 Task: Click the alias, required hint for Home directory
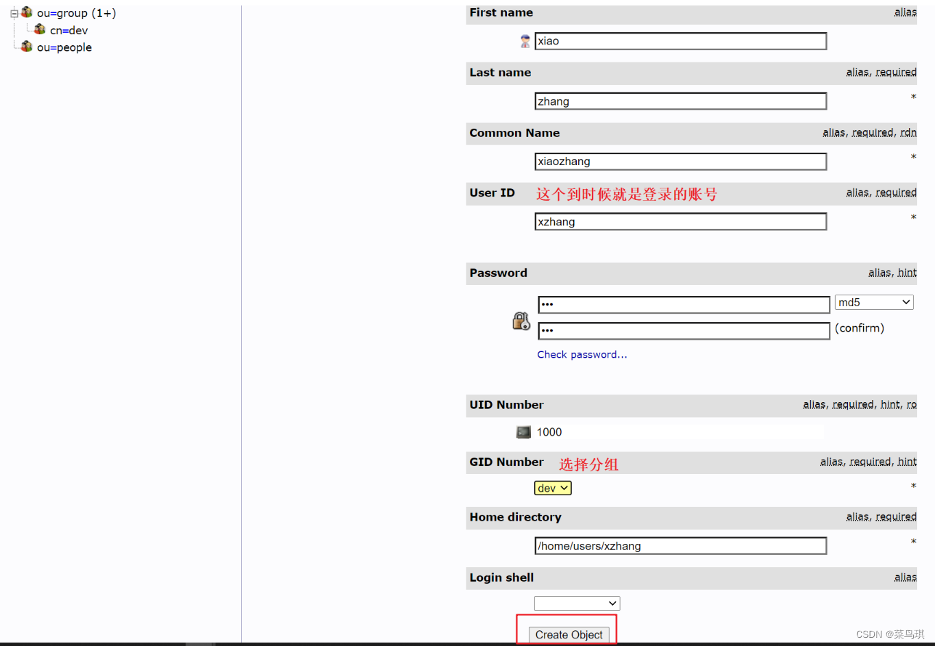pos(881,517)
